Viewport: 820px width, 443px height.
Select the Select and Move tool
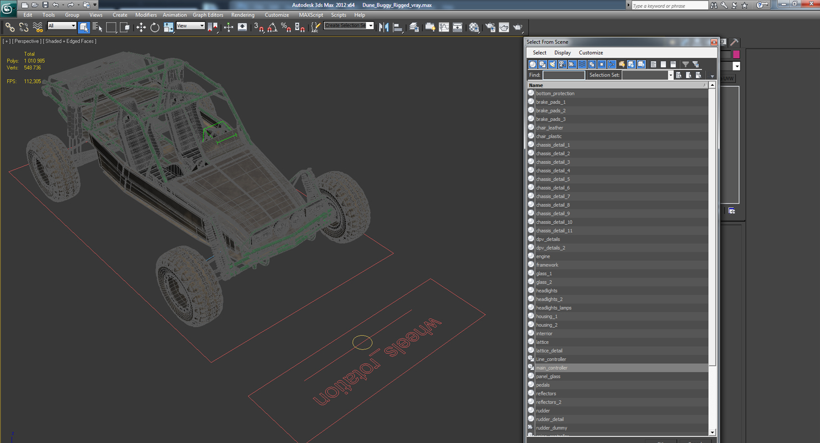point(141,27)
